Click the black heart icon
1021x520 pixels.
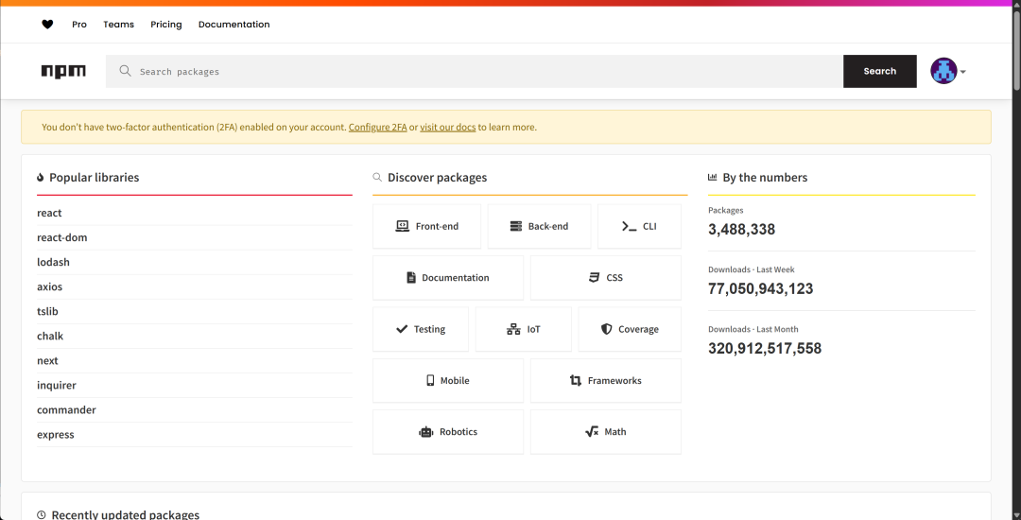tap(47, 24)
